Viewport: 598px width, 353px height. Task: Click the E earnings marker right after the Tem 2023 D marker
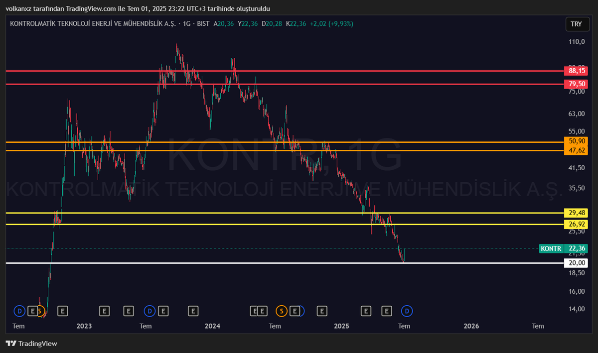pyautogui.click(x=163, y=311)
